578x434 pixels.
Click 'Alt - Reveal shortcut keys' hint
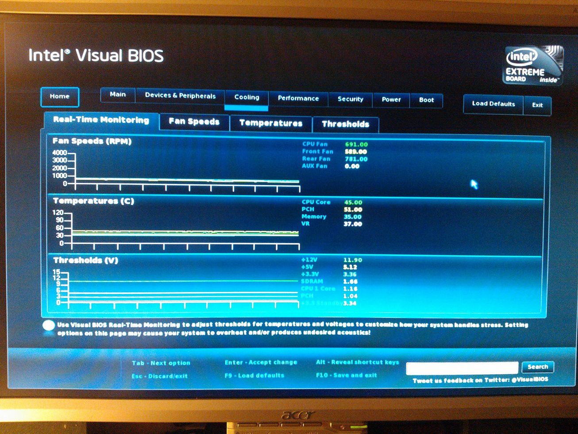358,362
